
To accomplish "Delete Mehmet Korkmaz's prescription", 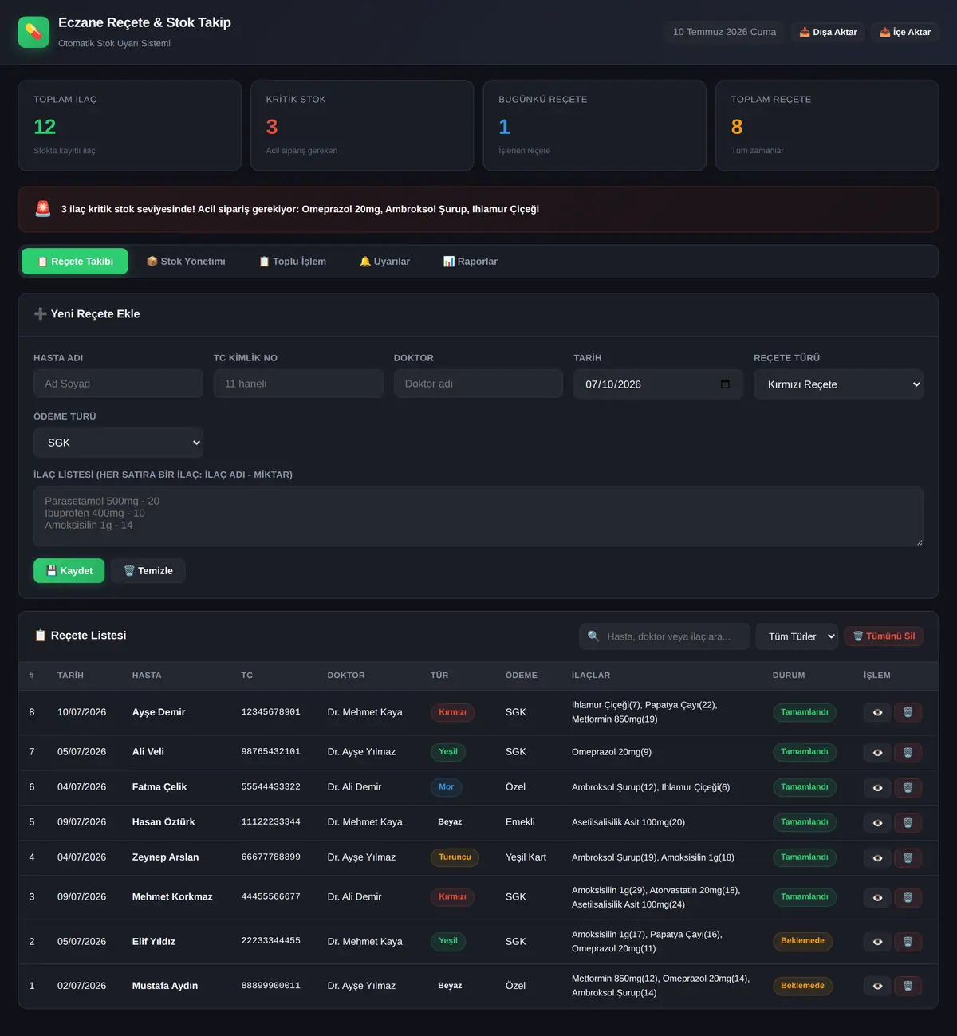I will (x=908, y=897).
